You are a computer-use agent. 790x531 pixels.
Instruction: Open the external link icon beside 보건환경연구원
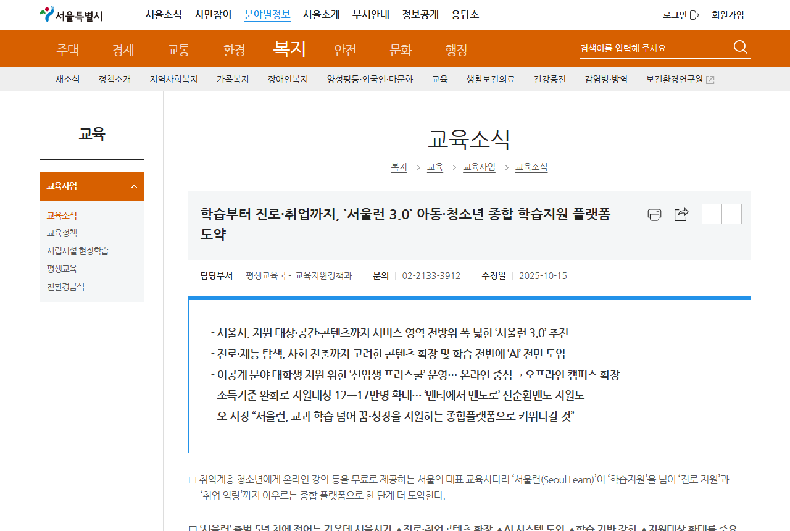tap(710, 80)
